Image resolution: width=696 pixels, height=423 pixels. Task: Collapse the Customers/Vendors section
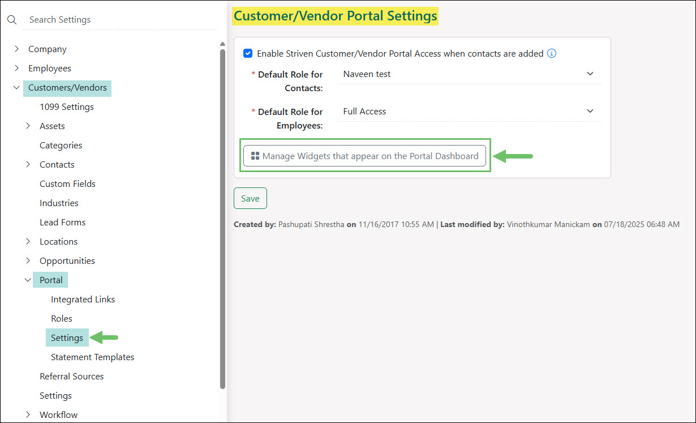(17, 88)
